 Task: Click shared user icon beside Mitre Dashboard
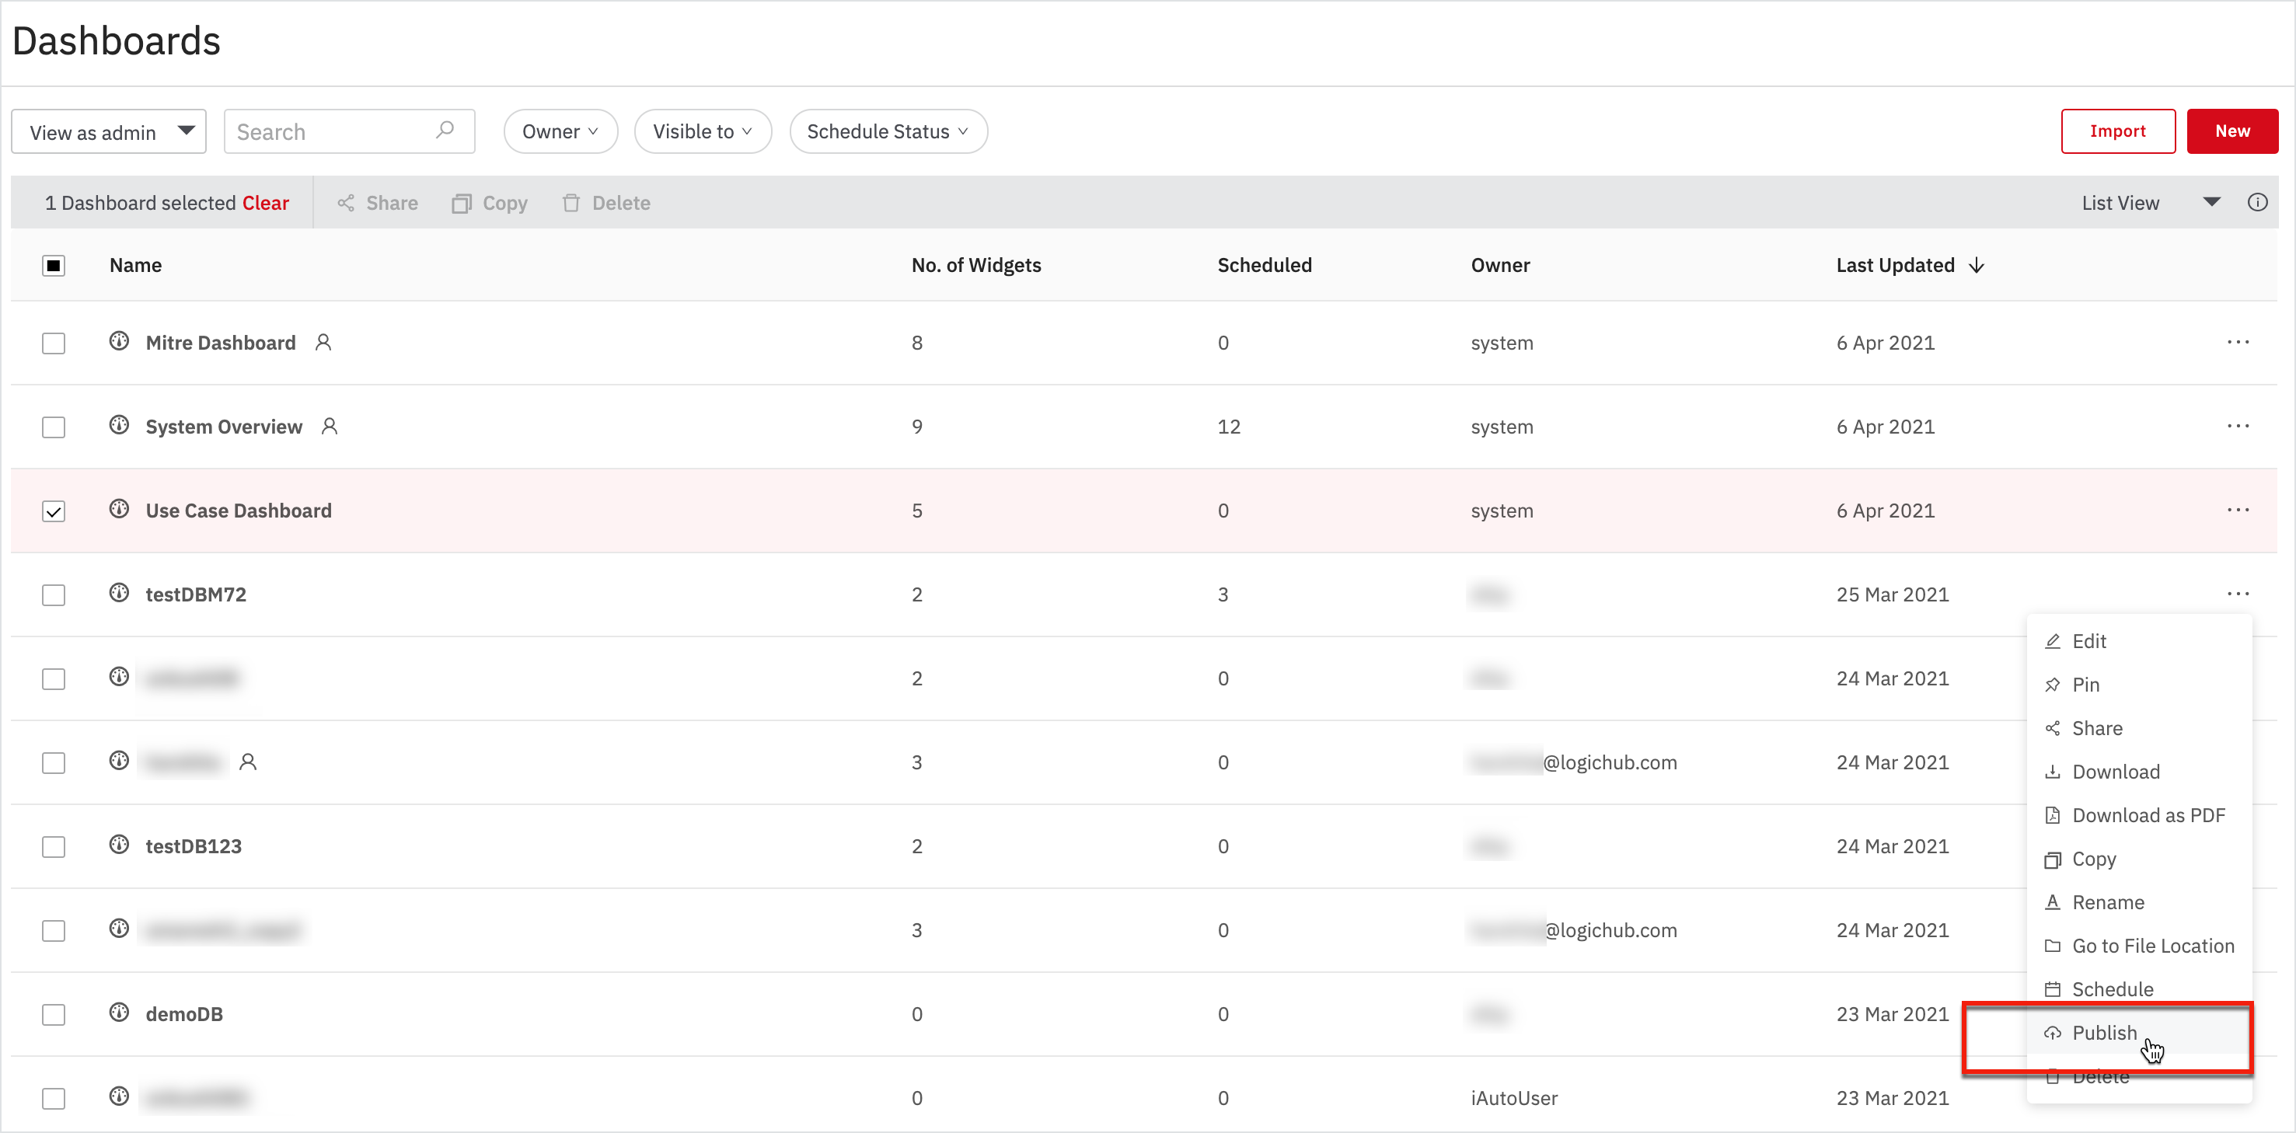(x=323, y=342)
